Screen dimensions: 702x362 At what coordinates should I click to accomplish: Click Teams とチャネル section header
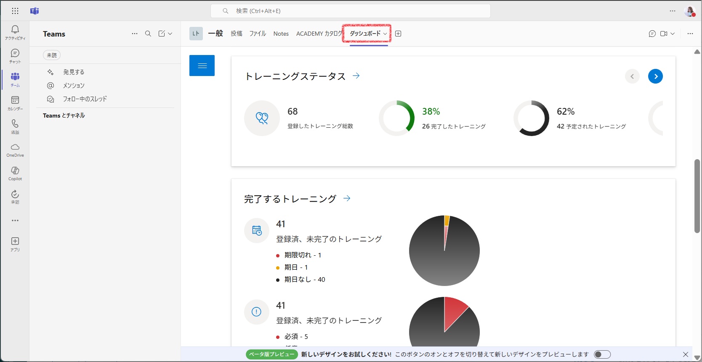64,115
